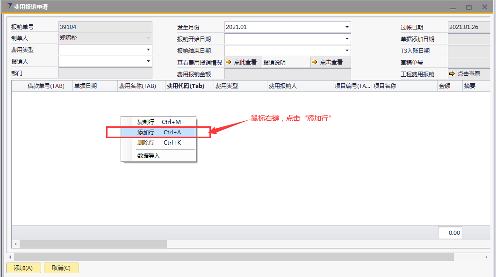Open the 报销开始日期 date dropdown

[347, 39]
